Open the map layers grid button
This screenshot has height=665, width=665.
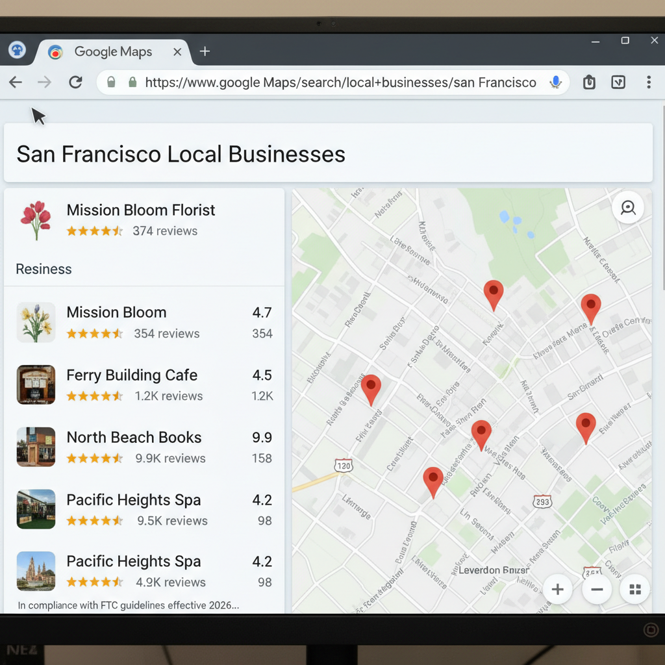pos(635,589)
